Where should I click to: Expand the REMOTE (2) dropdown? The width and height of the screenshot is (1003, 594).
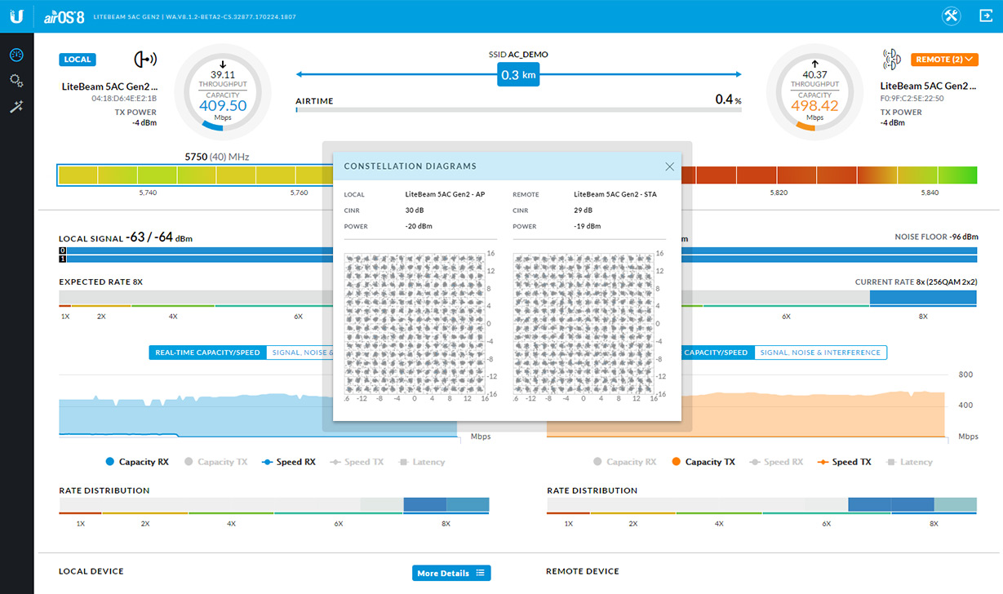944,60
